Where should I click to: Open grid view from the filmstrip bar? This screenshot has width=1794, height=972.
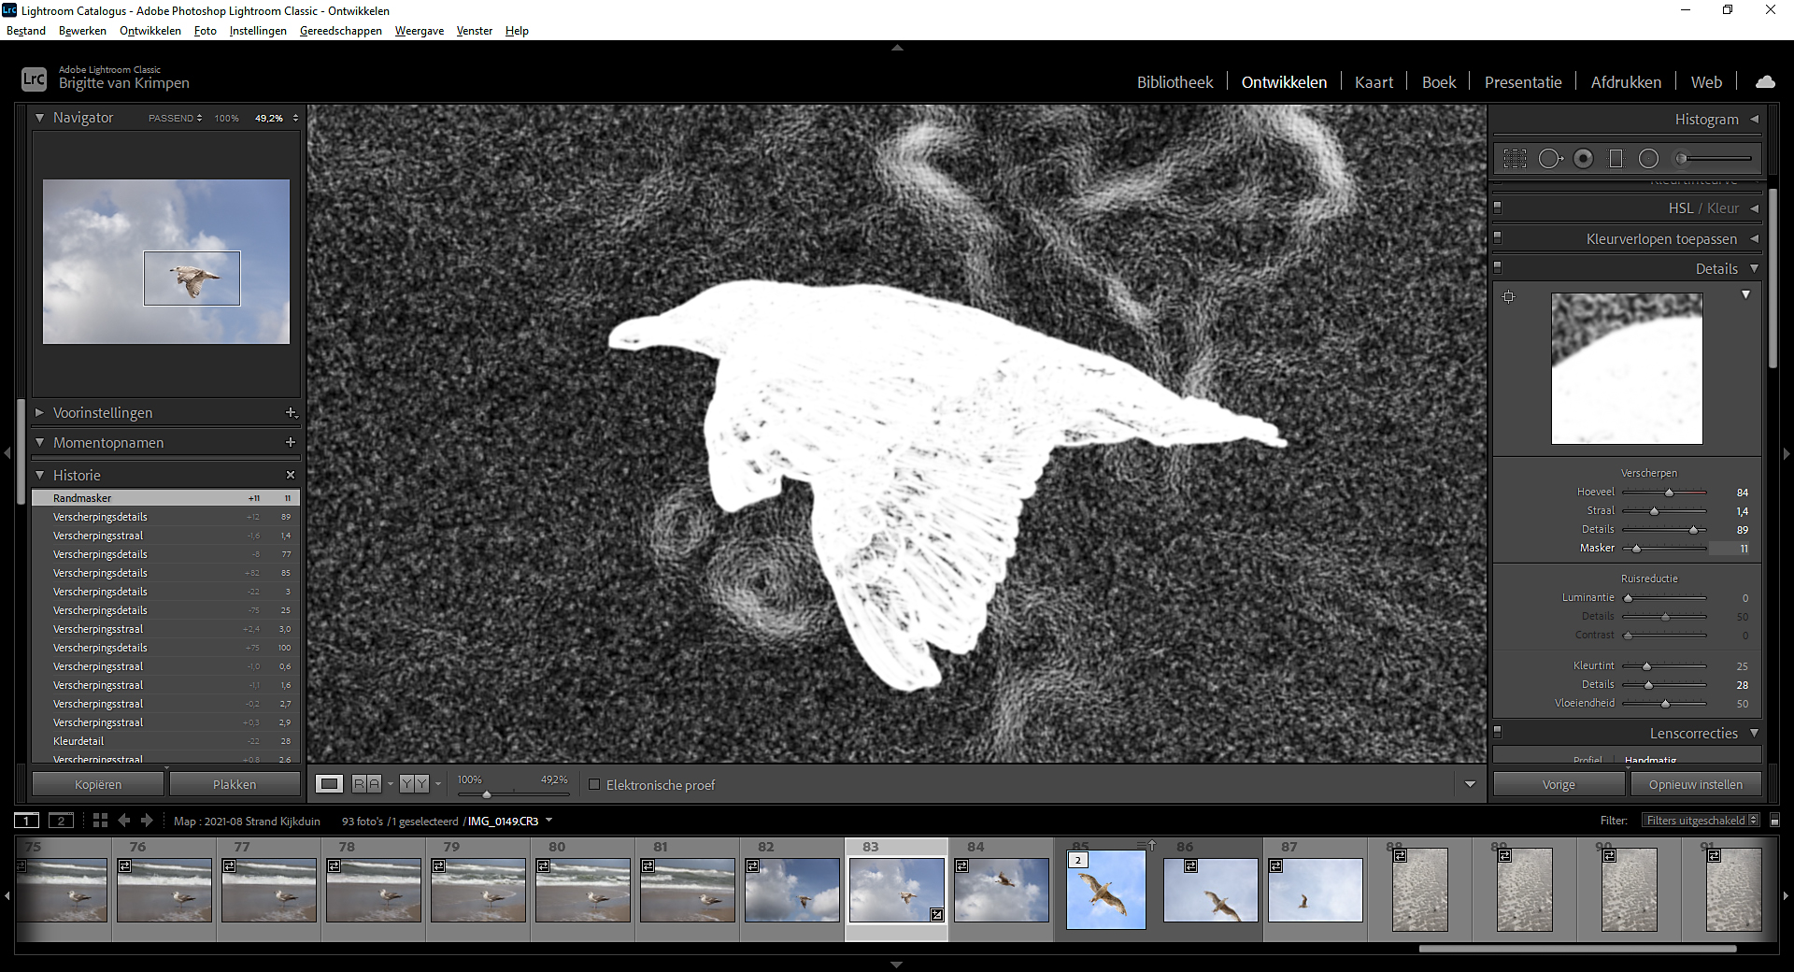(x=100, y=821)
